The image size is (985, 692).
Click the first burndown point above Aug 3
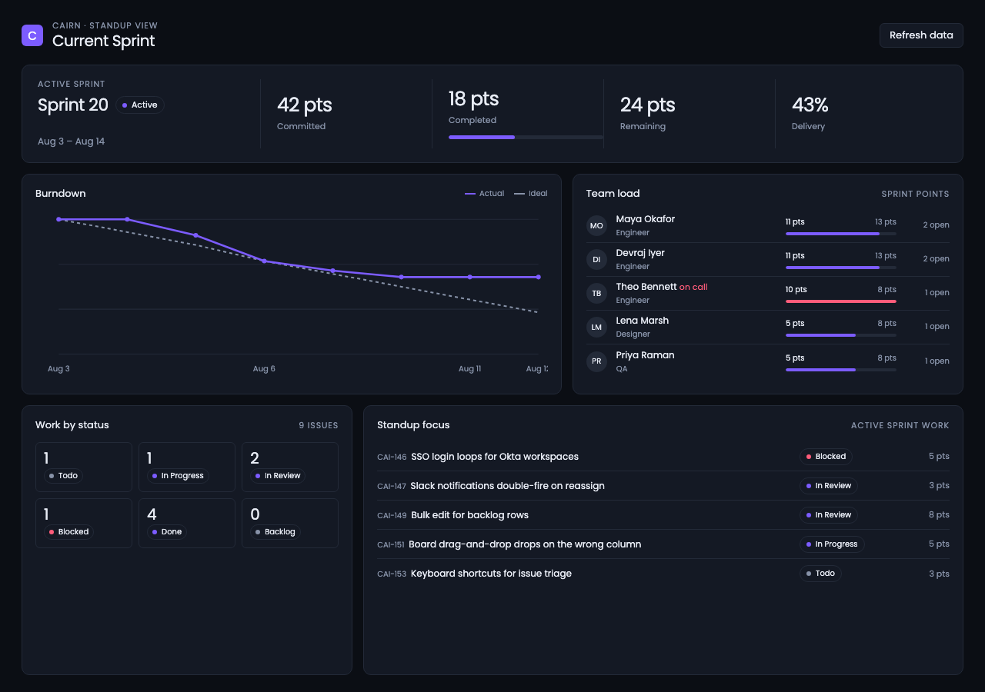point(58,219)
